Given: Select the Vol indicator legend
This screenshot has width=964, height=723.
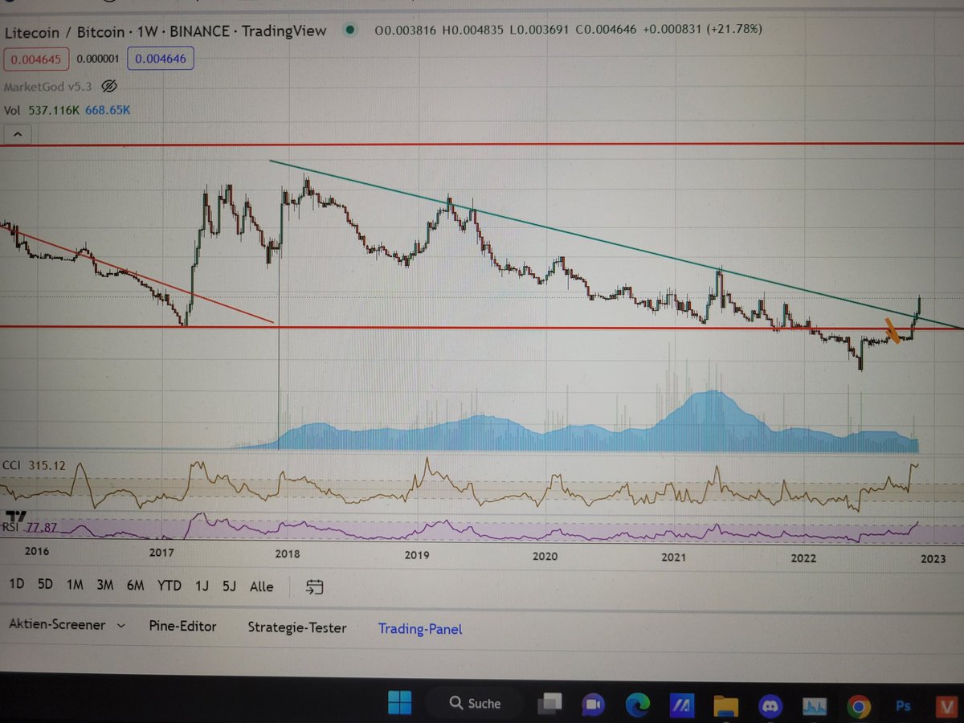Looking at the screenshot, I should (x=67, y=109).
